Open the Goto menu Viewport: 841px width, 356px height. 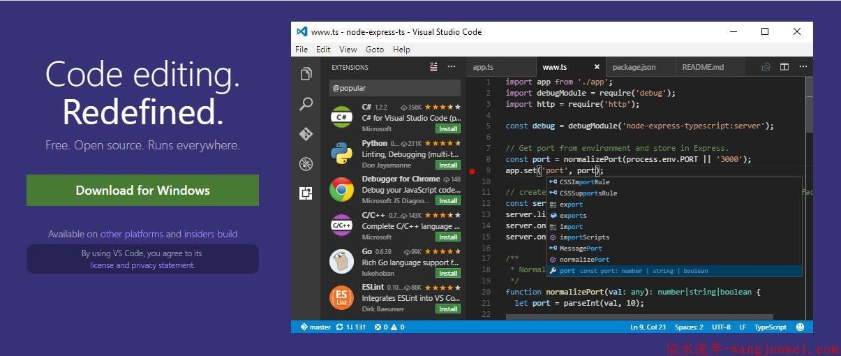pos(375,50)
